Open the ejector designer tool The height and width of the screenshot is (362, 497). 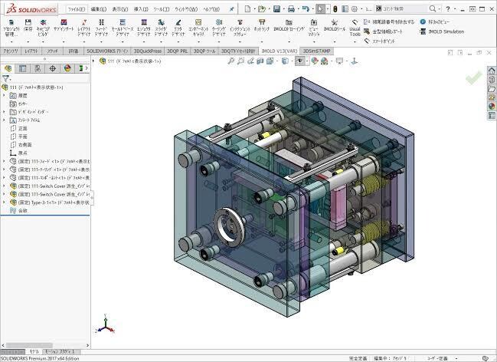(x=144, y=28)
